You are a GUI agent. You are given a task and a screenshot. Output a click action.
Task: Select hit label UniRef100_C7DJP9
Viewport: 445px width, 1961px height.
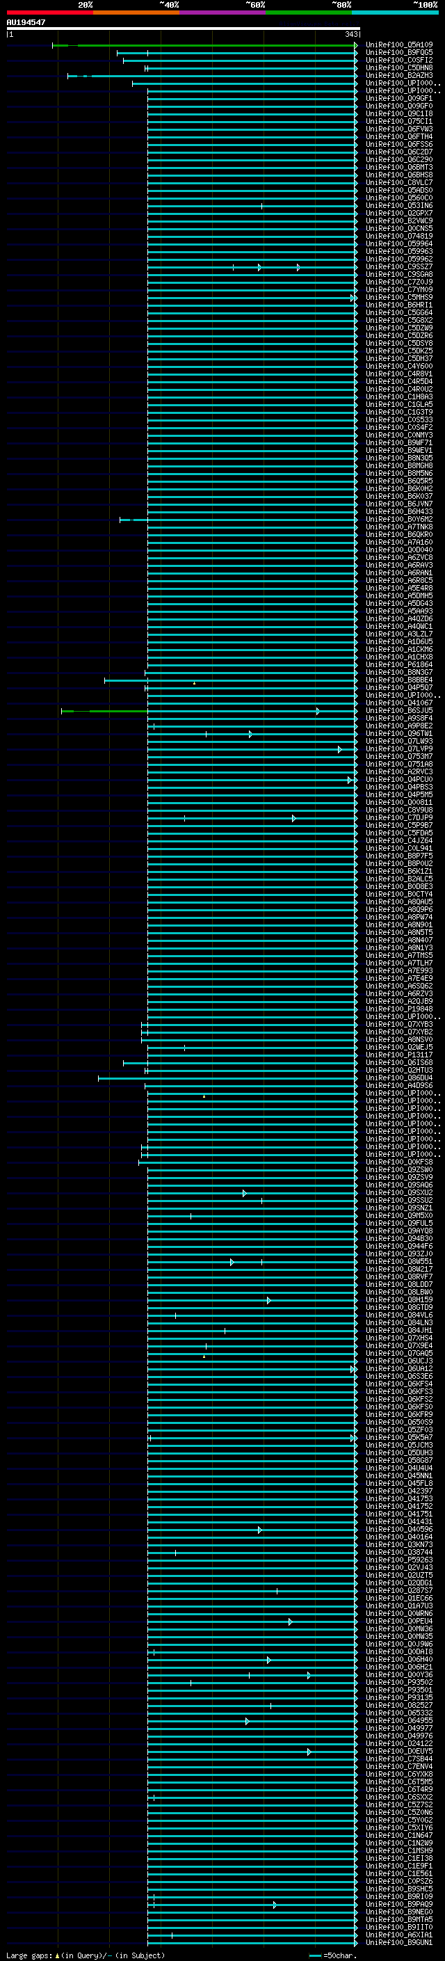pyautogui.click(x=399, y=817)
